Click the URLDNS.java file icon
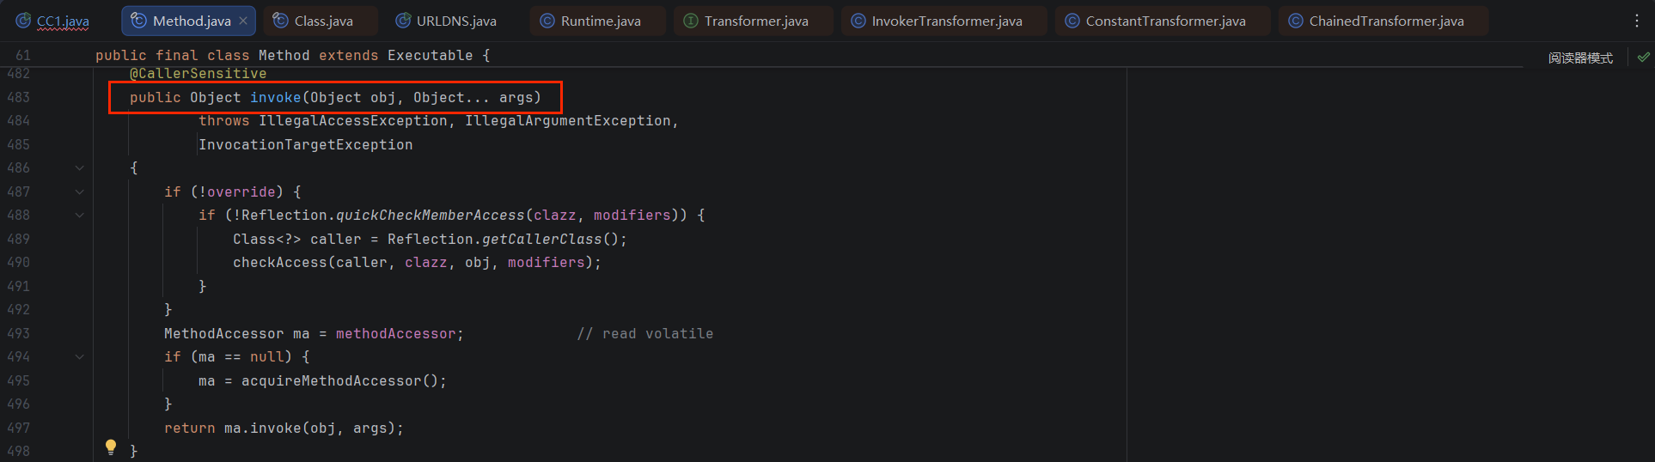This screenshot has width=1655, height=462. pyautogui.click(x=402, y=21)
